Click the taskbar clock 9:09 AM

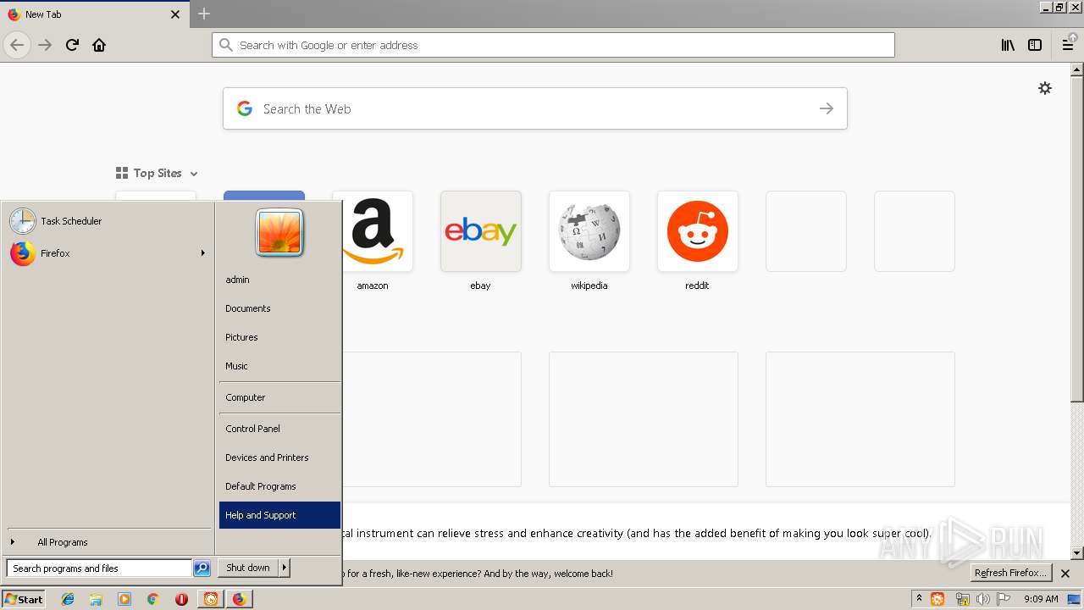pyautogui.click(x=1041, y=599)
